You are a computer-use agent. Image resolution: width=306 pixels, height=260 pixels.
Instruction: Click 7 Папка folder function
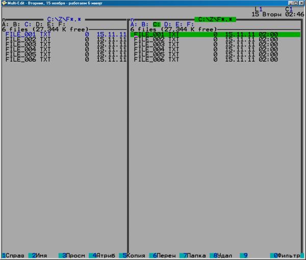pos(194,255)
